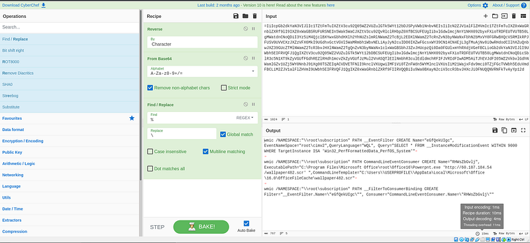
Task: Open the Reverse By Character selector
Action: (202, 42)
